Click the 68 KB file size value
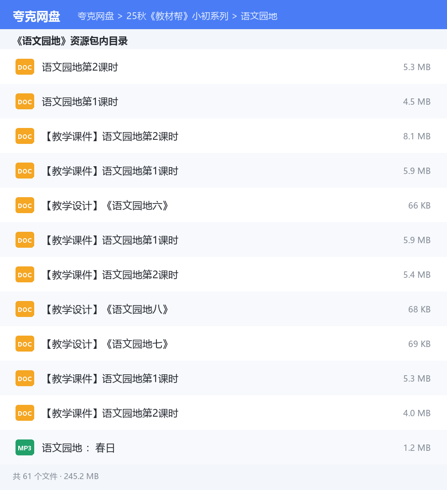Viewport: 447px width, 490px height. point(419,309)
